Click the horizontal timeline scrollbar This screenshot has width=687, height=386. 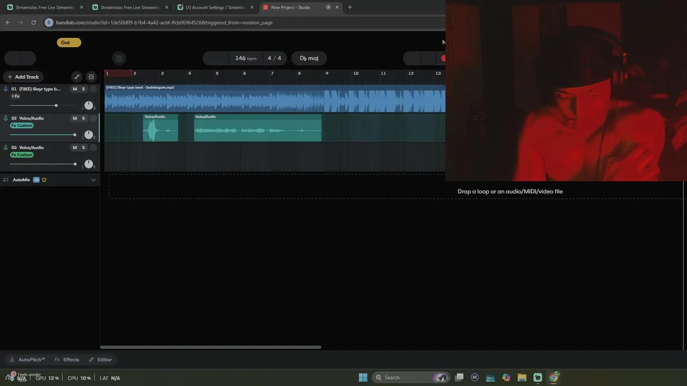[210, 347]
